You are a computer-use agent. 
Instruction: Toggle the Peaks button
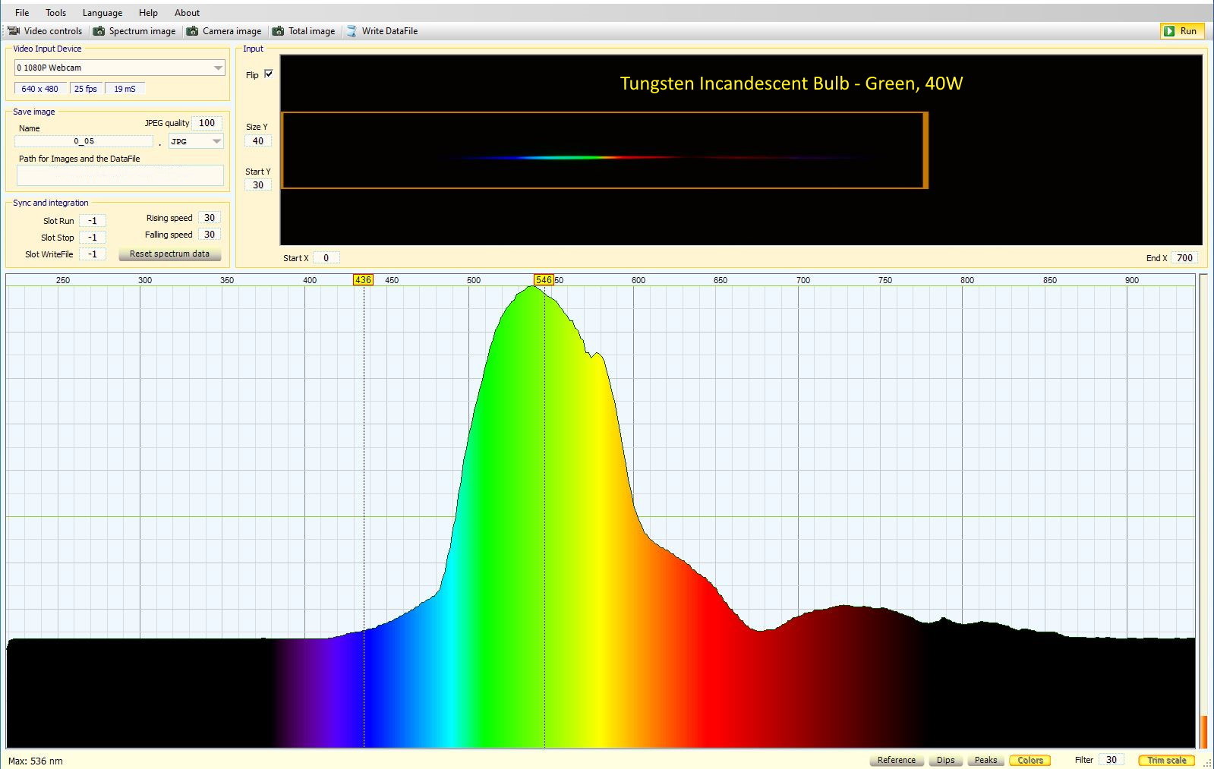tap(986, 760)
